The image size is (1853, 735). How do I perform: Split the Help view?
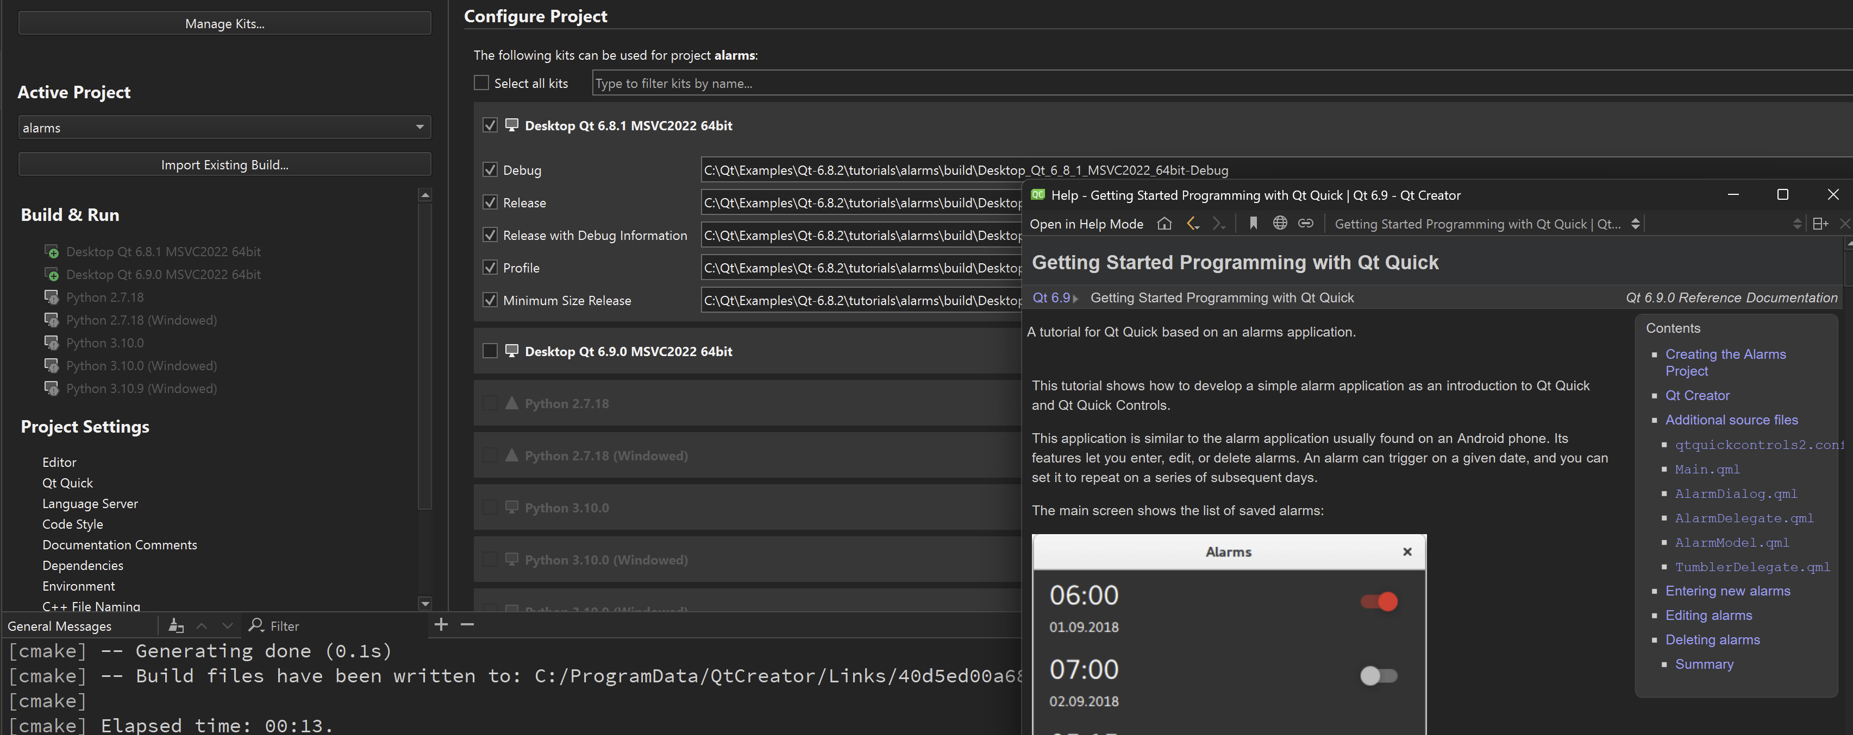(x=1820, y=224)
